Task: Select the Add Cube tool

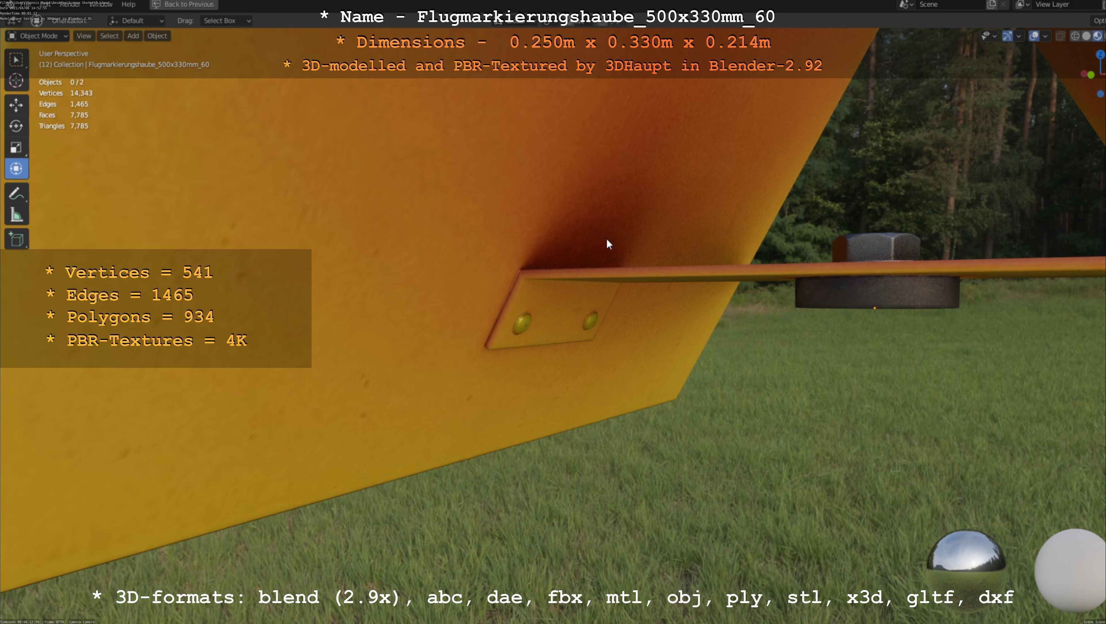Action: pyautogui.click(x=16, y=239)
